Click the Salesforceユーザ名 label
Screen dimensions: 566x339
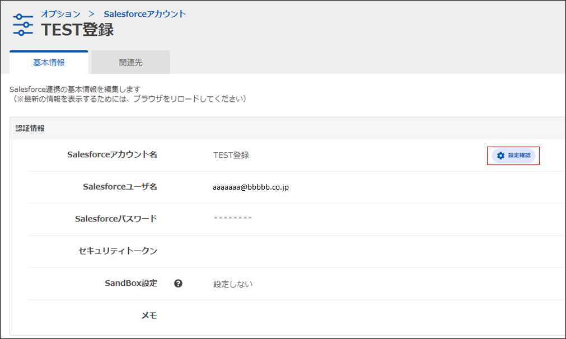(x=120, y=187)
